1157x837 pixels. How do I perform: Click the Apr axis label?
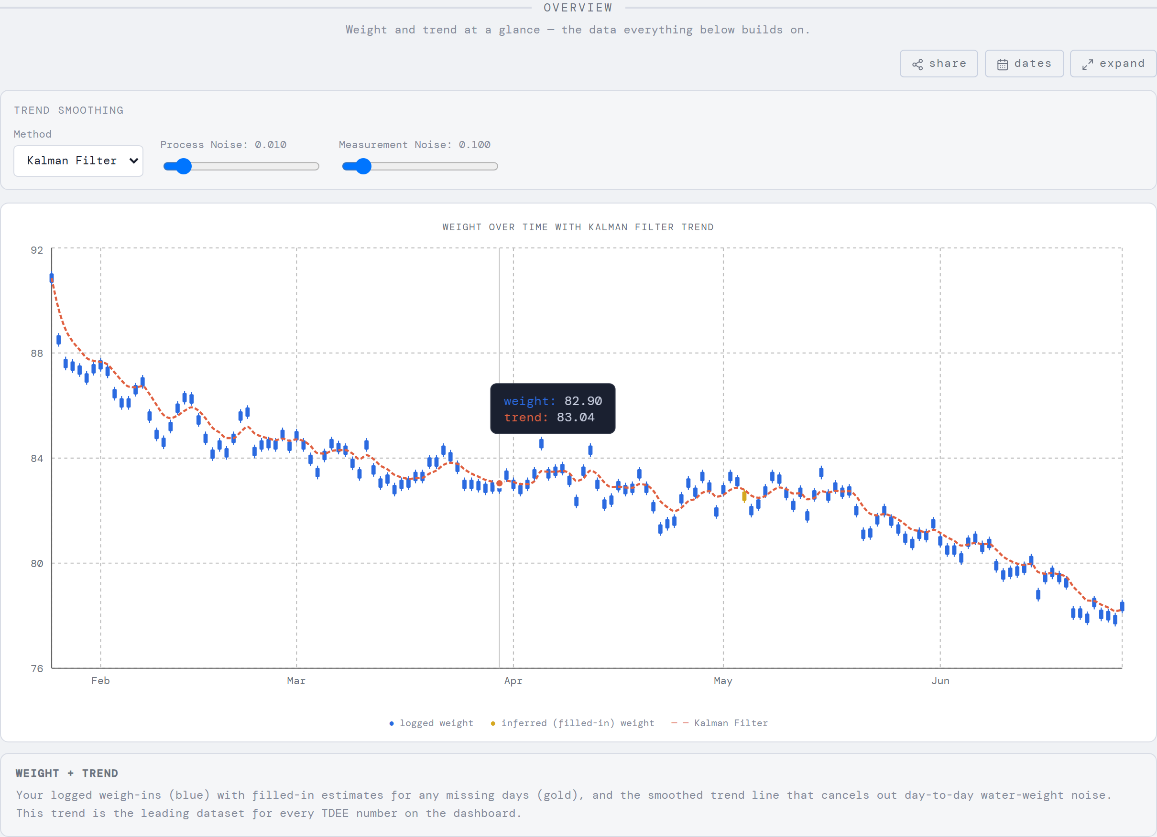(513, 680)
